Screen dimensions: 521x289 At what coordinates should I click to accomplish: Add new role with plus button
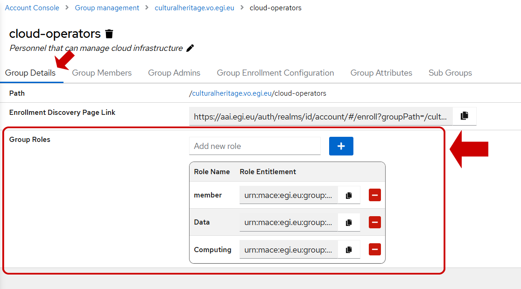point(341,146)
